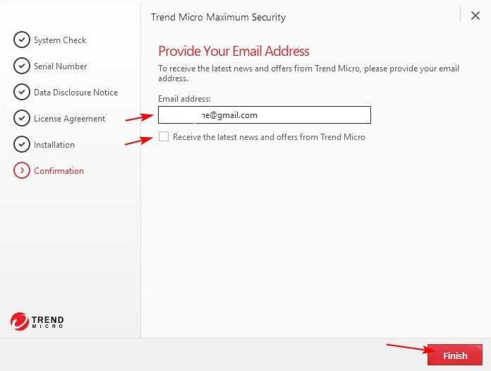Select the License Agreement step label
Image resolution: width=491 pixels, height=371 pixels.
click(x=69, y=119)
